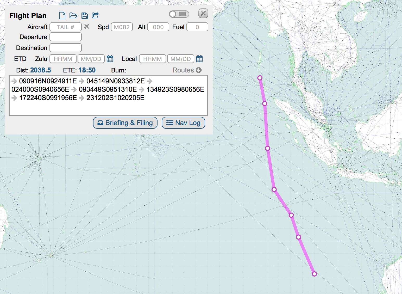
Task: Click the Alt 000 field
Action: tap(158, 27)
